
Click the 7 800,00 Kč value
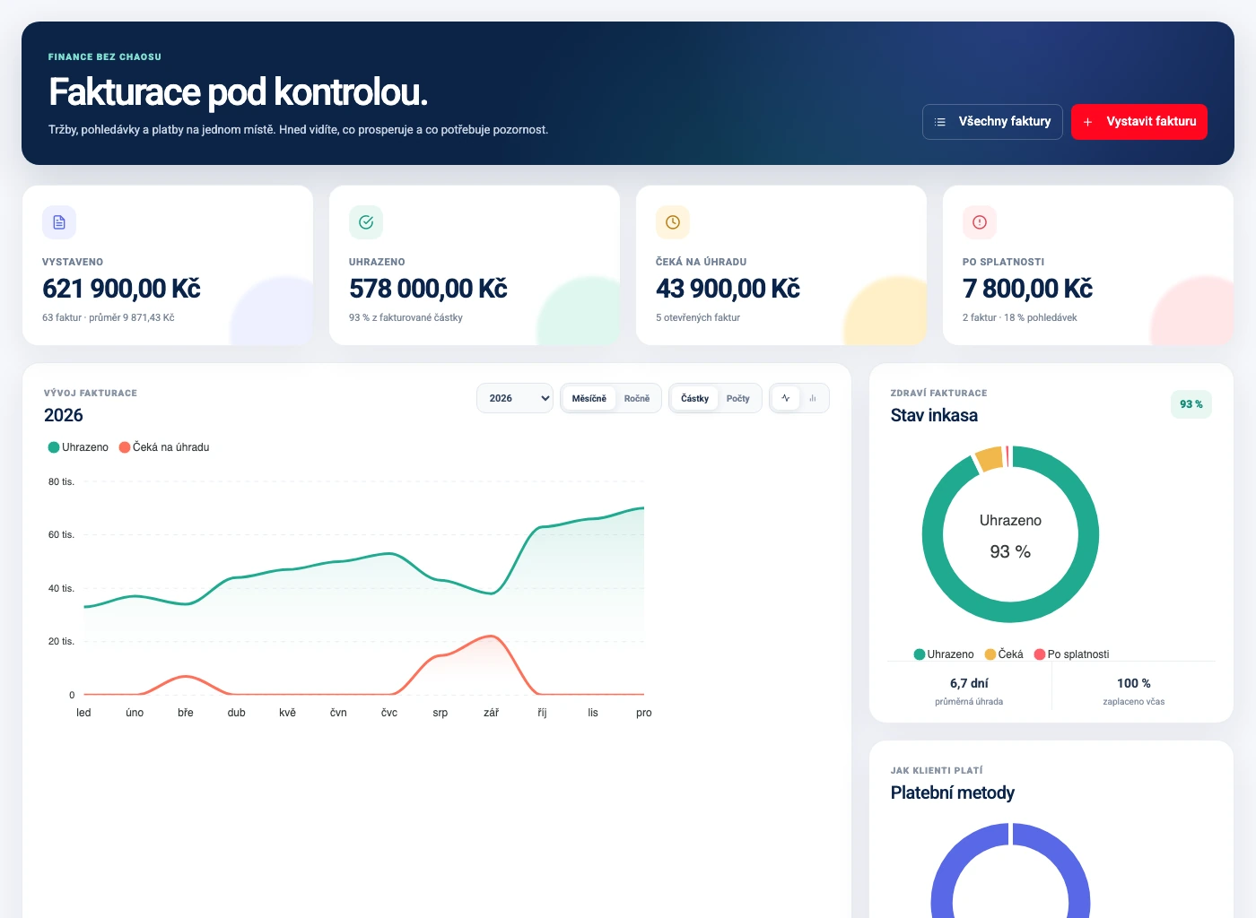tap(1027, 289)
